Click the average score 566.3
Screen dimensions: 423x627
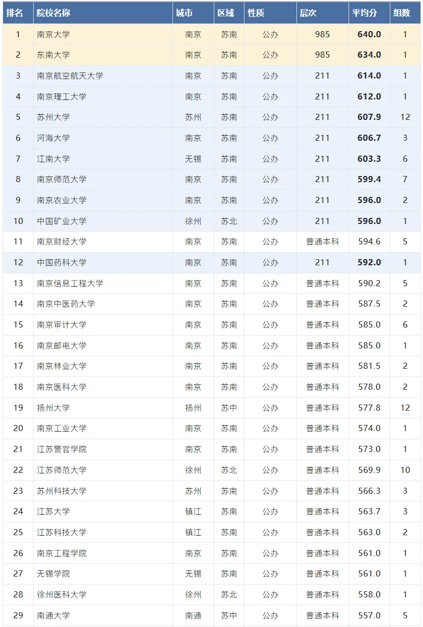[369, 491]
